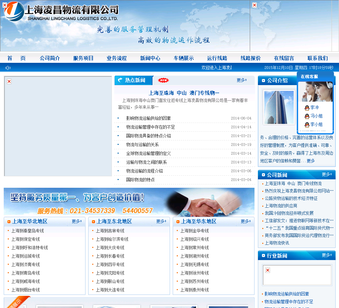Click the orange icon before 上海至华东地区
The width and height of the screenshot is (339, 308).
pyautogui.click(x=178, y=222)
